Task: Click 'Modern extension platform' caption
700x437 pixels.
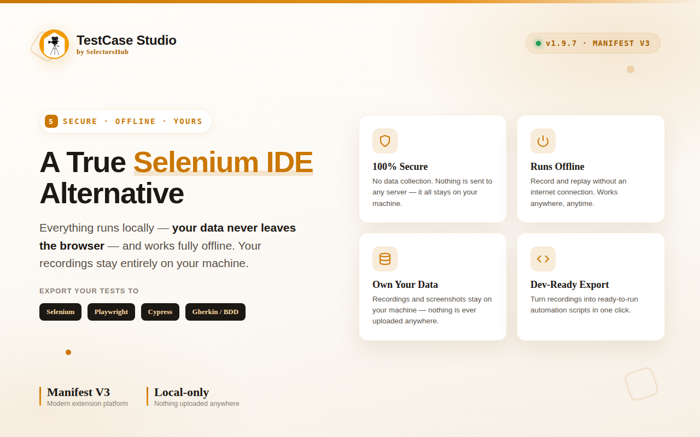Action: point(87,404)
